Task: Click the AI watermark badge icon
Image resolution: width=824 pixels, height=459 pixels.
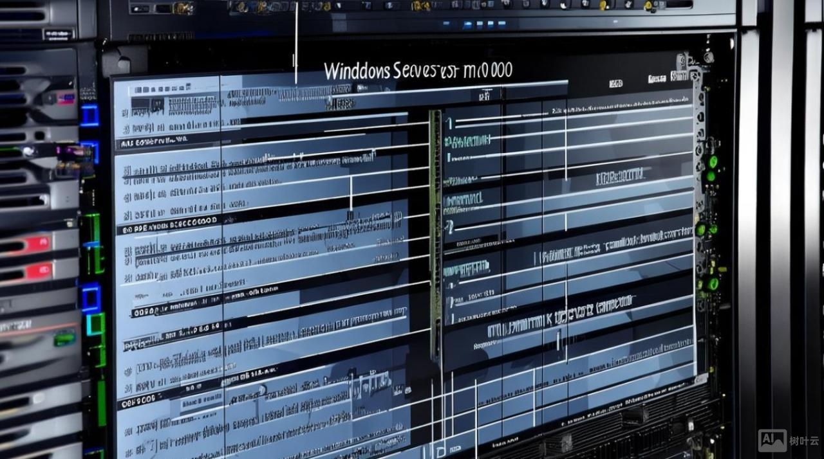Action: pyautogui.click(x=772, y=440)
